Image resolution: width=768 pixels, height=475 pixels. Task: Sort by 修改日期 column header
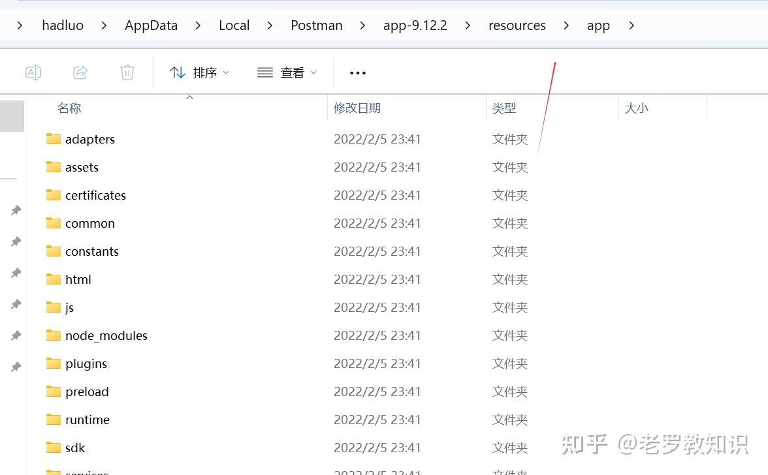[357, 108]
